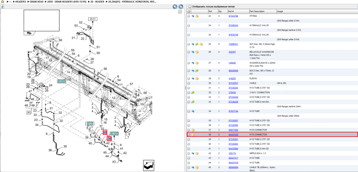Open part number 87343788 link
The image size is (358, 172).
(233, 16)
